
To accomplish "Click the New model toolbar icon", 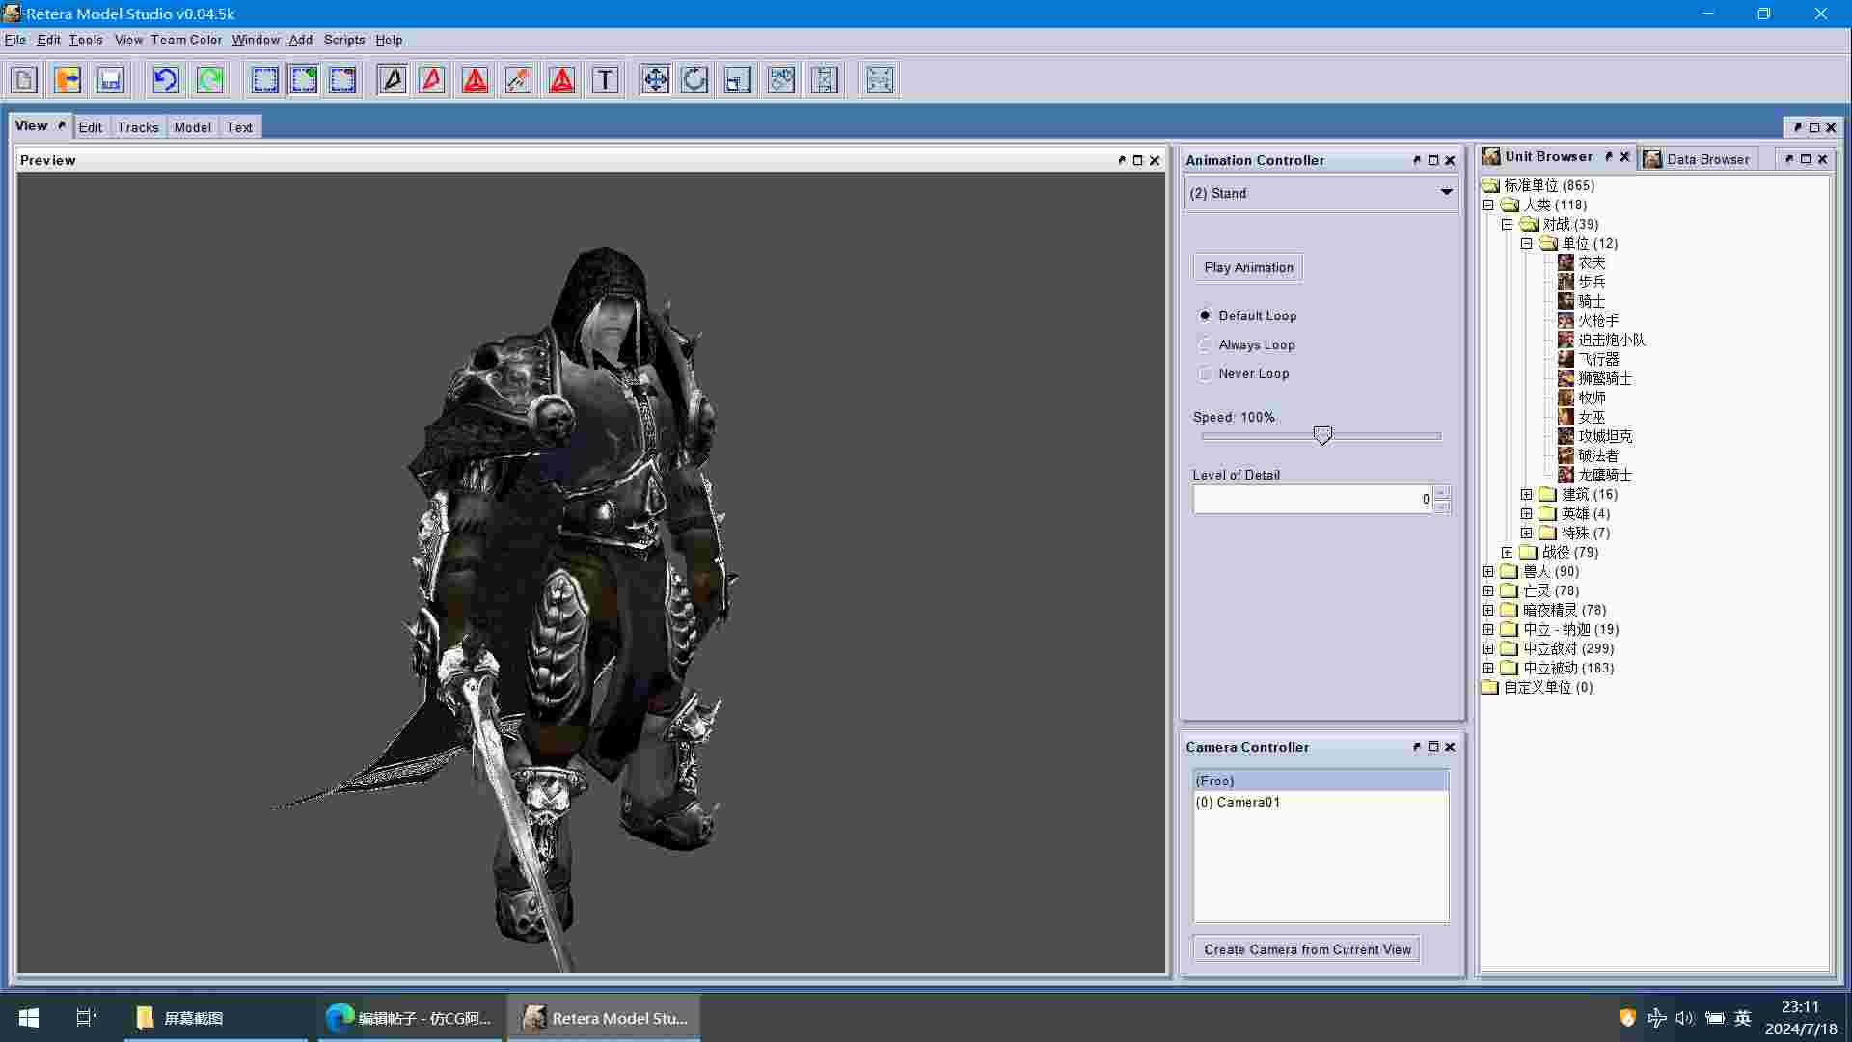I will click(x=24, y=79).
